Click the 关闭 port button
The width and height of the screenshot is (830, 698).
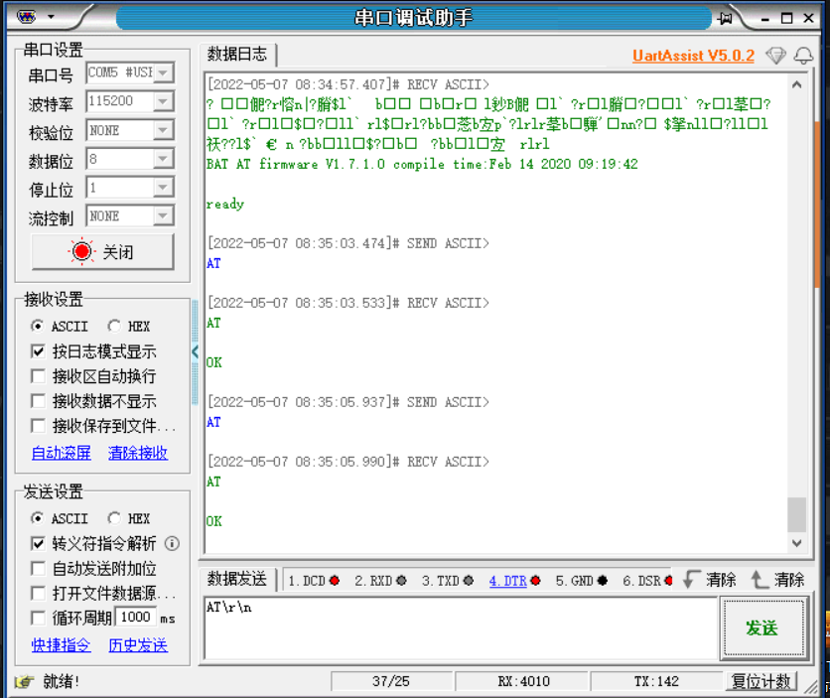(x=102, y=252)
